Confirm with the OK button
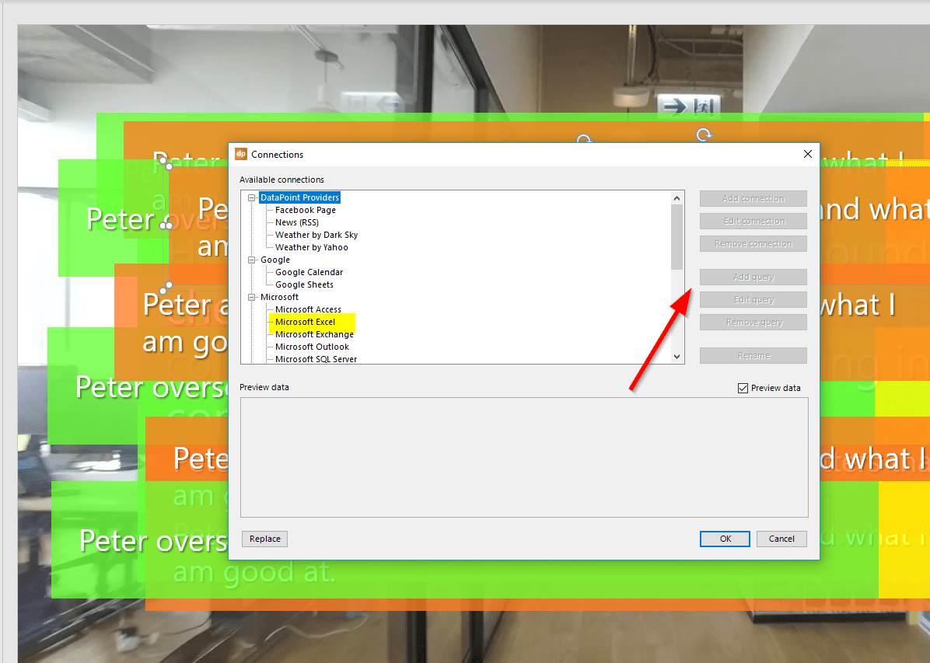This screenshot has height=663, width=930. tap(725, 539)
